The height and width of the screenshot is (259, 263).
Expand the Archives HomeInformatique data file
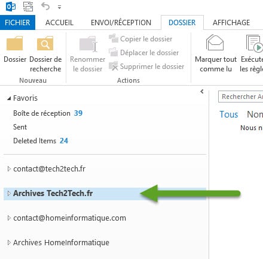point(9,243)
